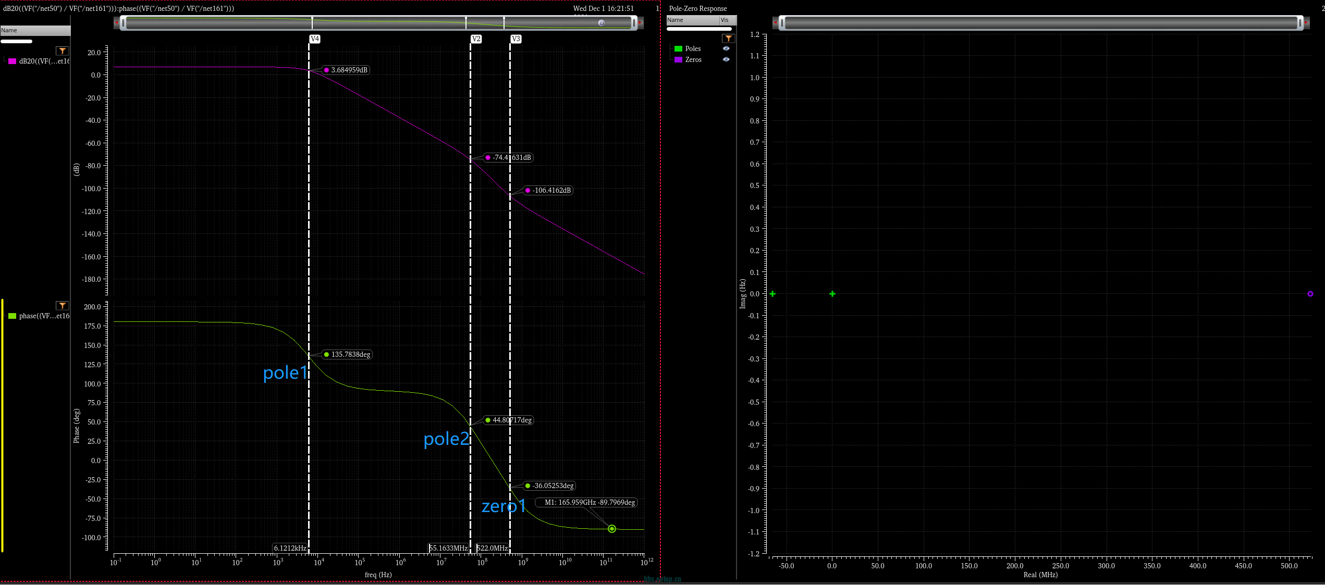Click the freq (Hz) axis label

[378, 575]
